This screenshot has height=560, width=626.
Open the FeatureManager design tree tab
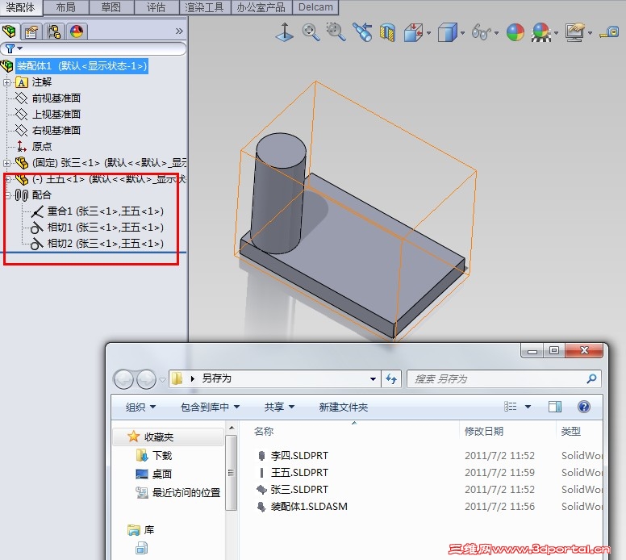(9, 31)
